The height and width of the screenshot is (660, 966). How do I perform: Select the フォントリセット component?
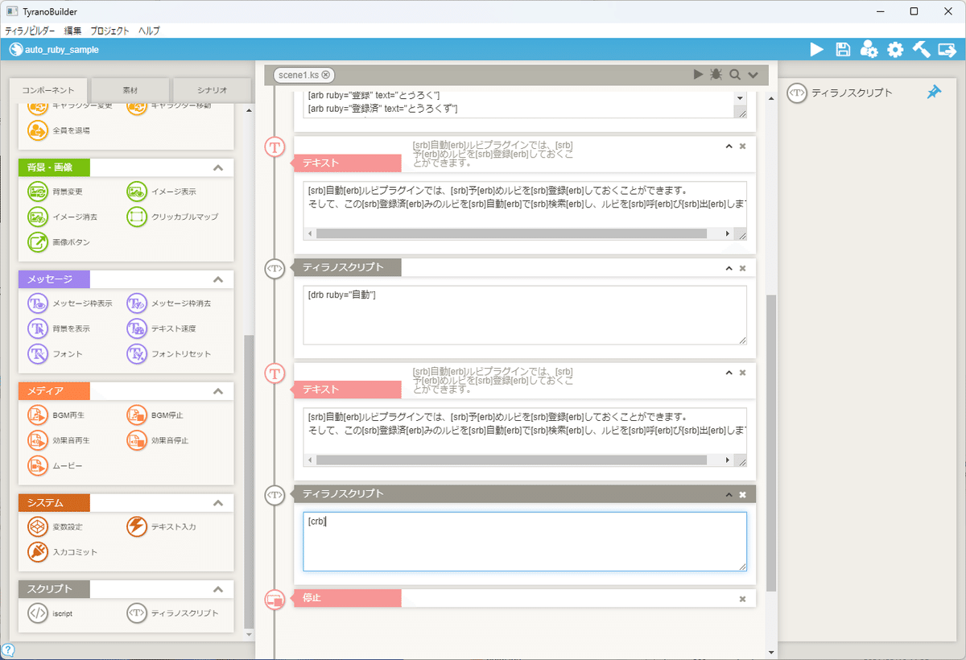[169, 353]
